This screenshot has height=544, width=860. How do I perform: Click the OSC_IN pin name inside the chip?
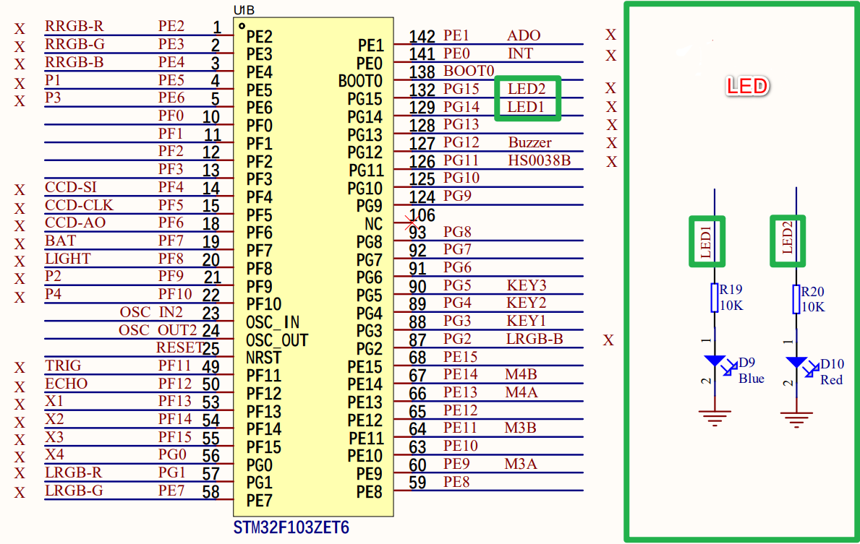(x=273, y=322)
